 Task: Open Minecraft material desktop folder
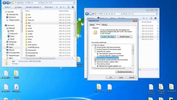[x=161, y=89]
